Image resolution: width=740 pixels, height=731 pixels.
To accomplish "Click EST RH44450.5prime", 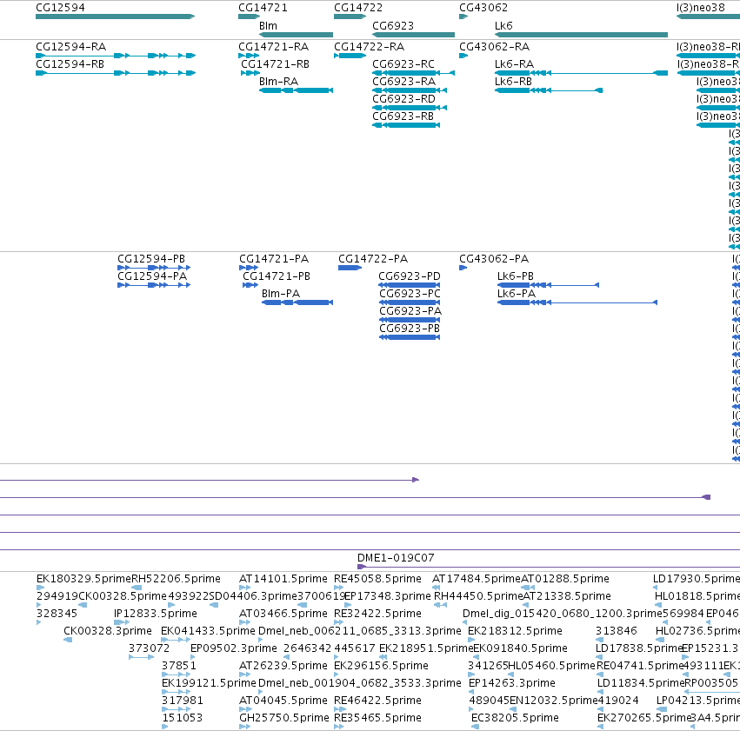I will [478, 596].
